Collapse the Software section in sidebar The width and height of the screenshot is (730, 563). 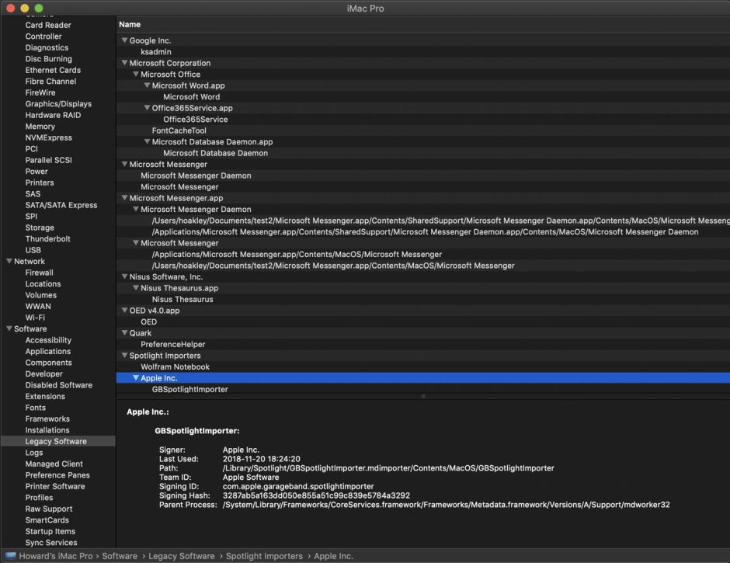[x=9, y=329]
